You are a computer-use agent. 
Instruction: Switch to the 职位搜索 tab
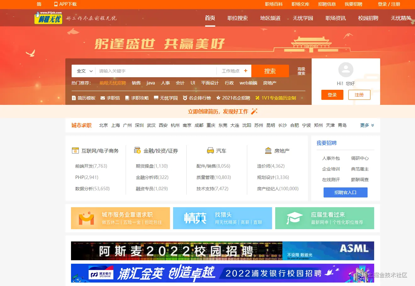(x=238, y=18)
